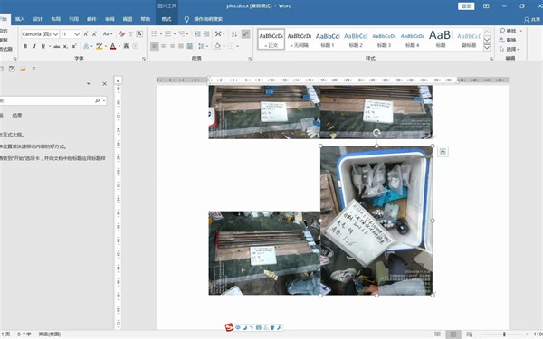Select align right paragraph option
This screenshot has width=543, height=339.
click(172, 46)
